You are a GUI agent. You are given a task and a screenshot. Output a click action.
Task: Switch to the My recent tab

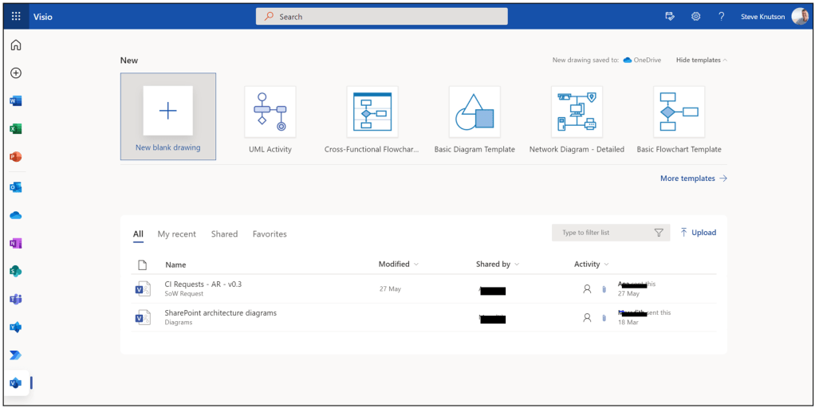(x=176, y=234)
